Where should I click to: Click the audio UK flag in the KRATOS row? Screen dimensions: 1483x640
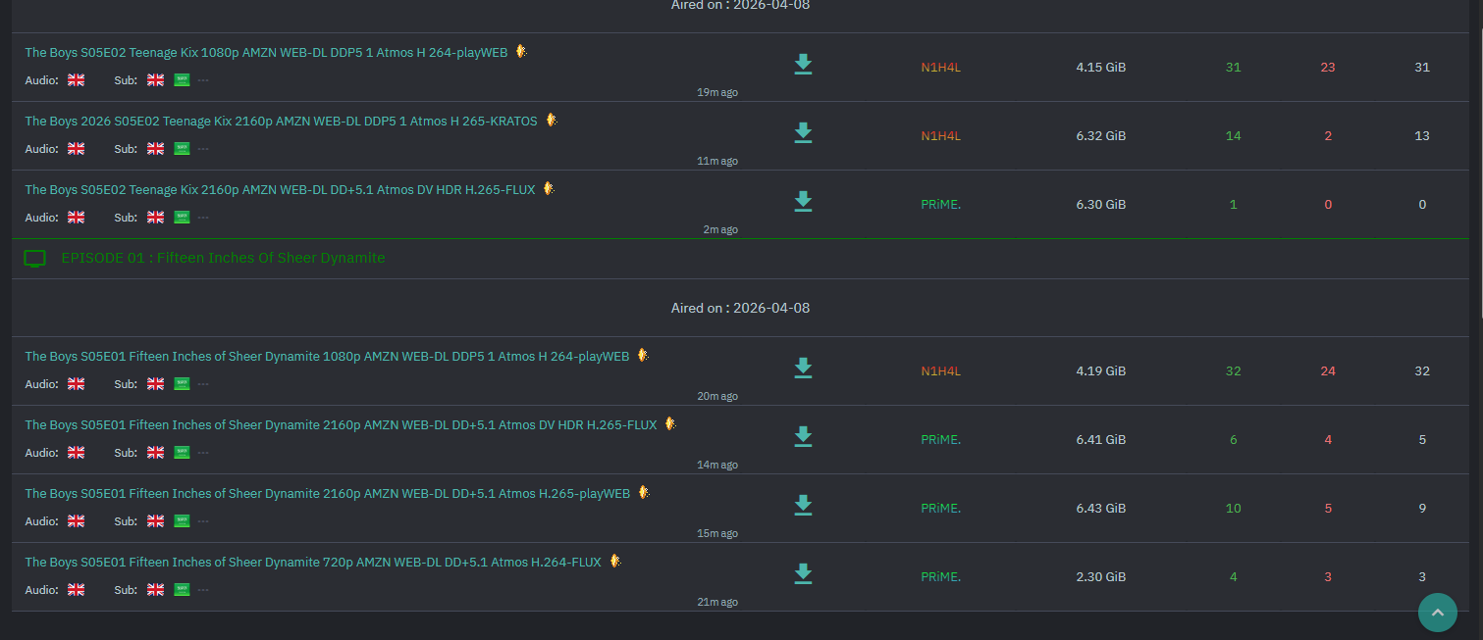(77, 149)
